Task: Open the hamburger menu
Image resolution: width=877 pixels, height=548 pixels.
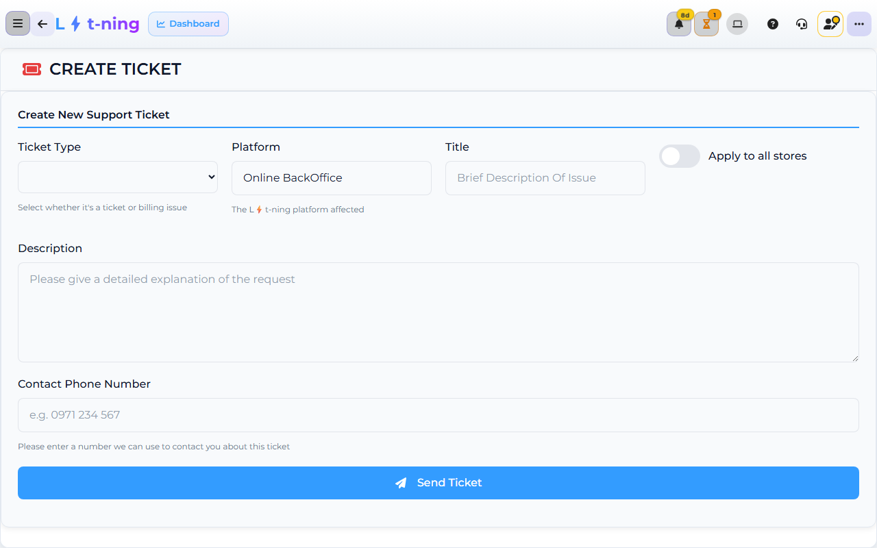Action: (18, 24)
